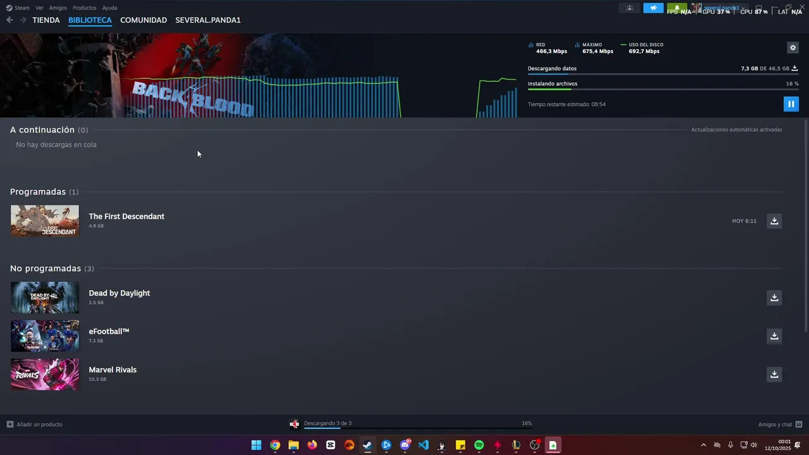This screenshot has height=455, width=809.
Task: Click the MÁXIMO 675,4 Mbps stat
Action: (x=594, y=48)
